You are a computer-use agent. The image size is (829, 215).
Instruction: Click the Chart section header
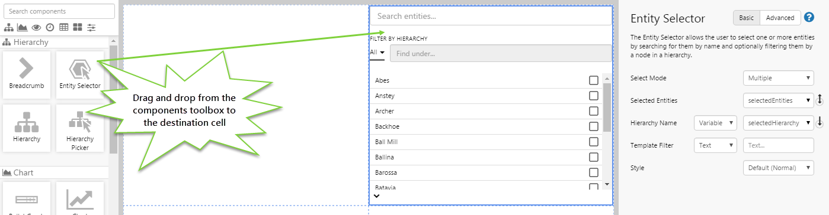point(55,172)
